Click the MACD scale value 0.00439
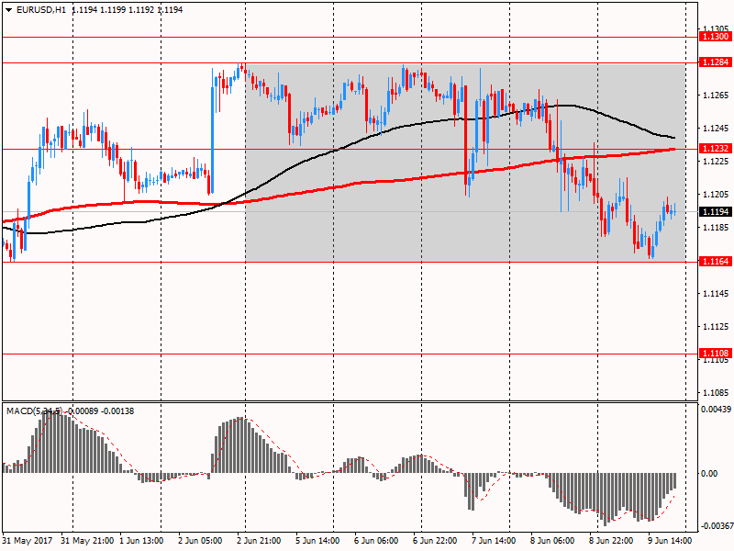This screenshot has height=551, width=734. [x=716, y=409]
